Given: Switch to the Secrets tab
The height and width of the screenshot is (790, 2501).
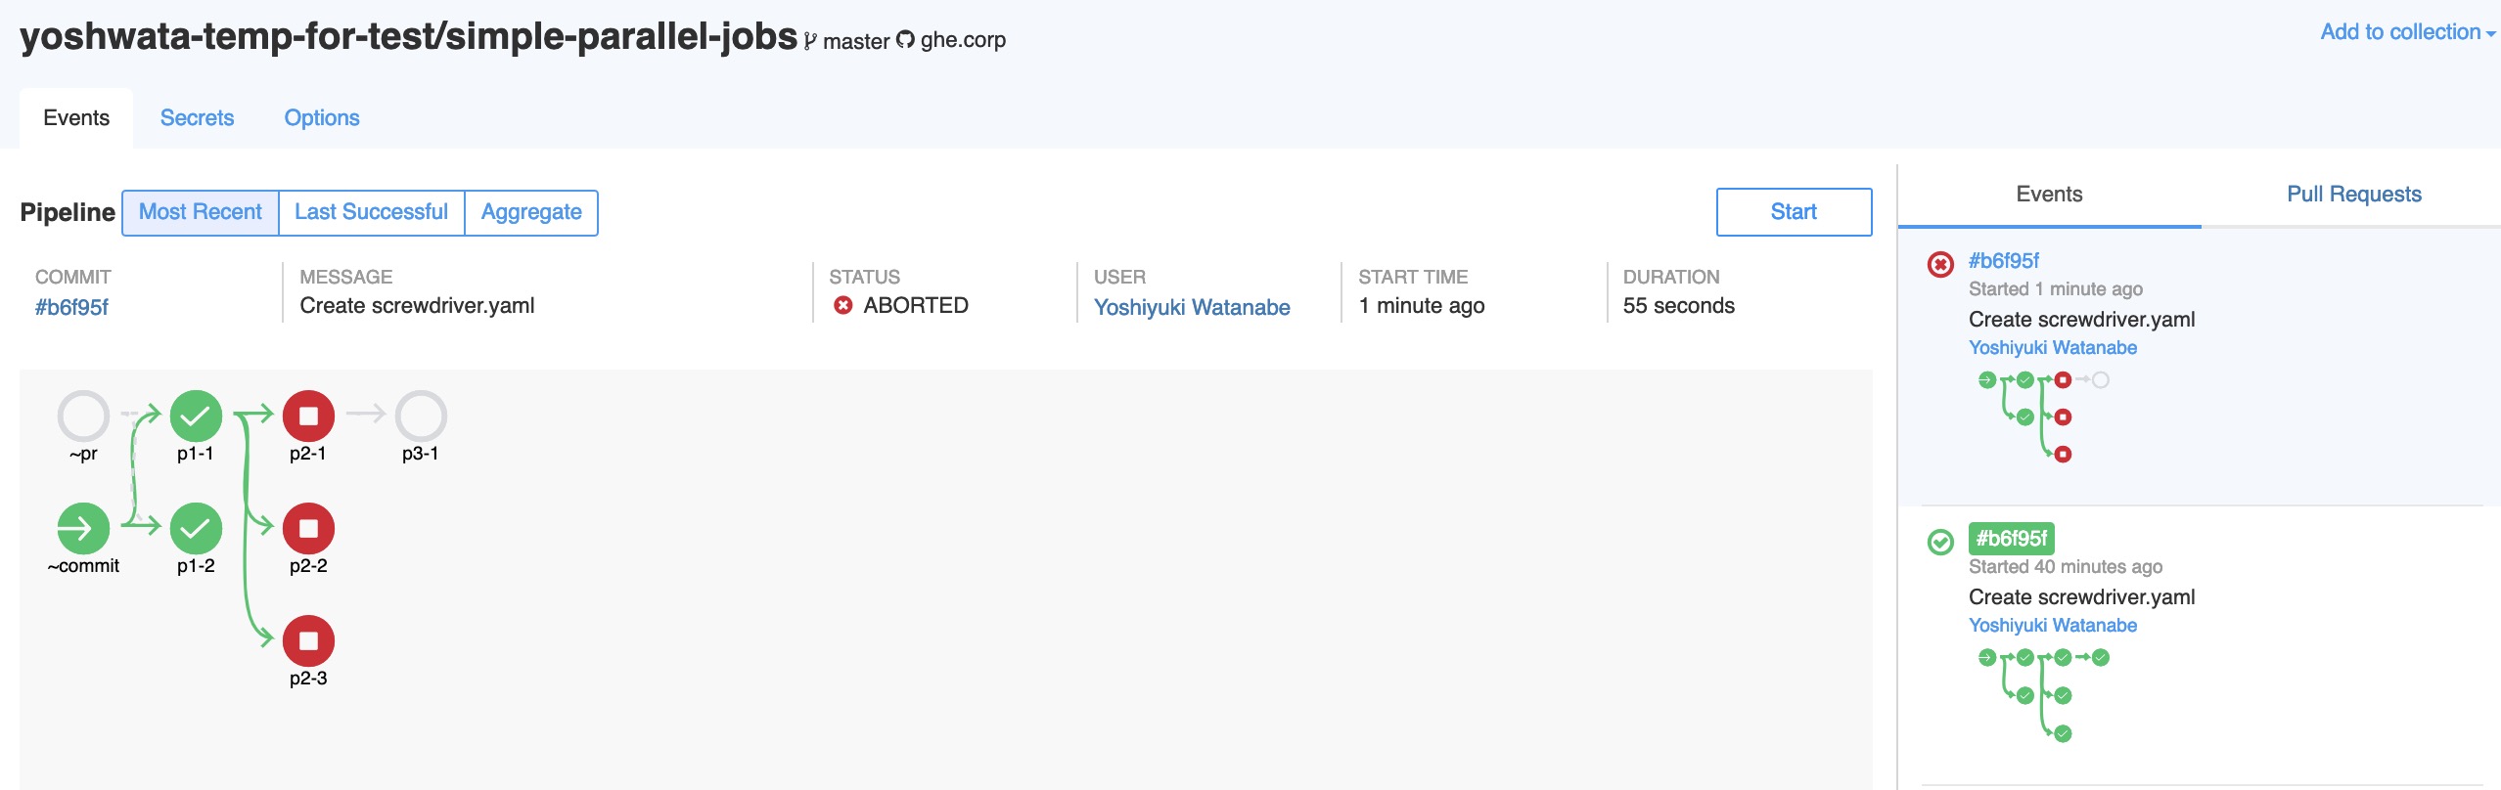Looking at the screenshot, I should [x=197, y=118].
